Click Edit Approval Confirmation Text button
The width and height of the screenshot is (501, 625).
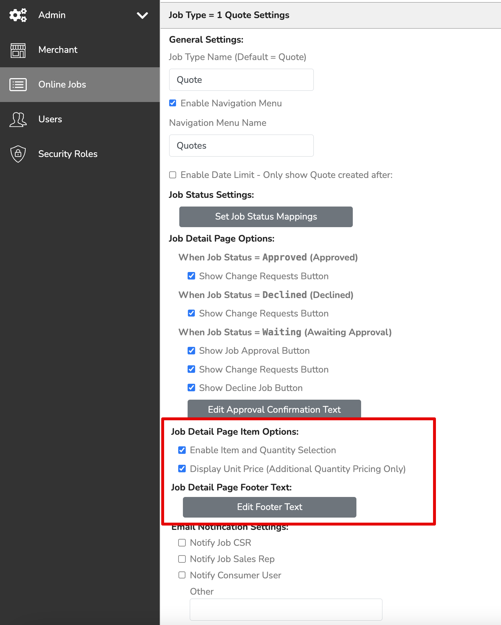[x=274, y=409]
